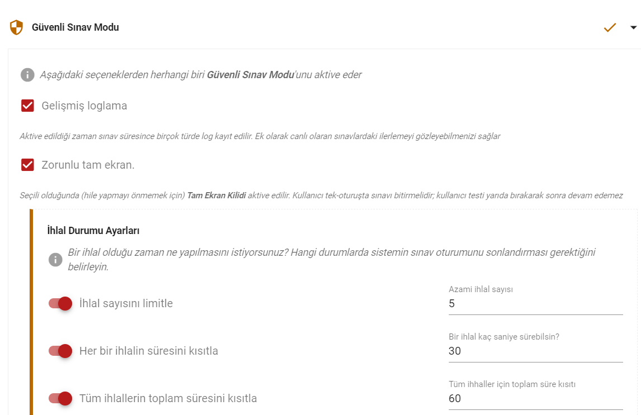Viewport: 641px width, 415px height.
Task: Turn off Her bir ihlalin süresini kısıtla
Action: pyautogui.click(x=60, y=351)
